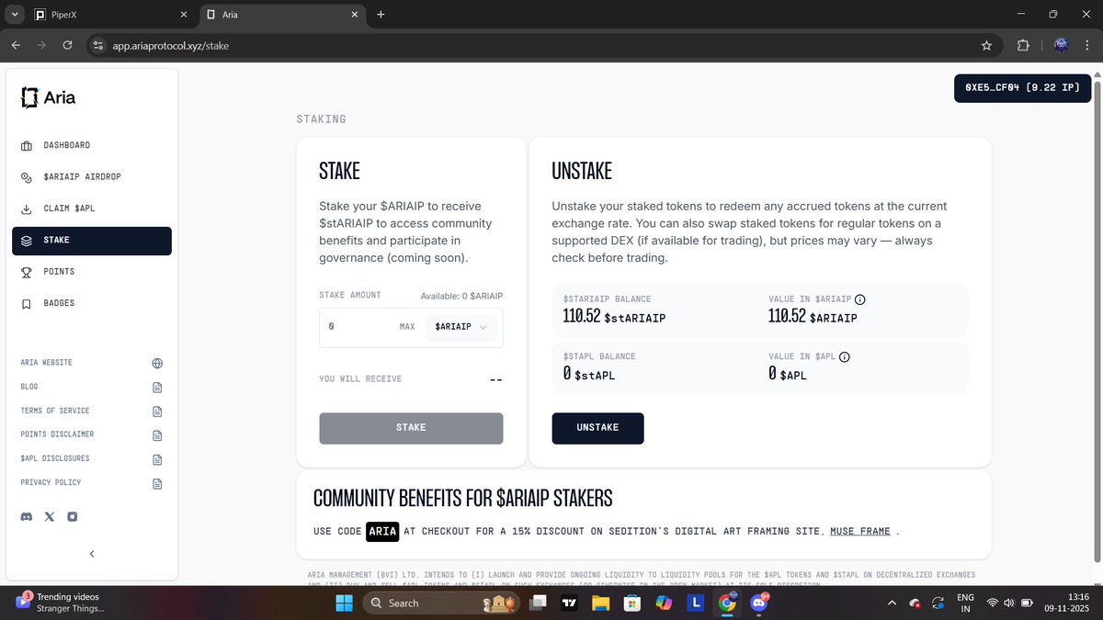Open the Points menu item
The height and width of the screenshot is (620, 1103).
[92, 272]
